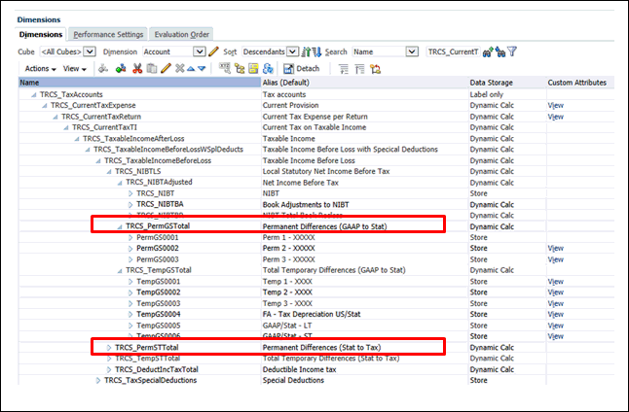
Task: Select the TRCS_DeductIncTaxTotal member
Action: tap(157, 369)
